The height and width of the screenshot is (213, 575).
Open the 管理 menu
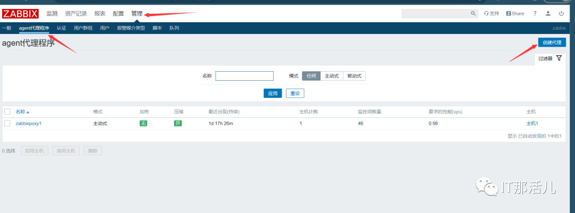[x=137, y=13]
